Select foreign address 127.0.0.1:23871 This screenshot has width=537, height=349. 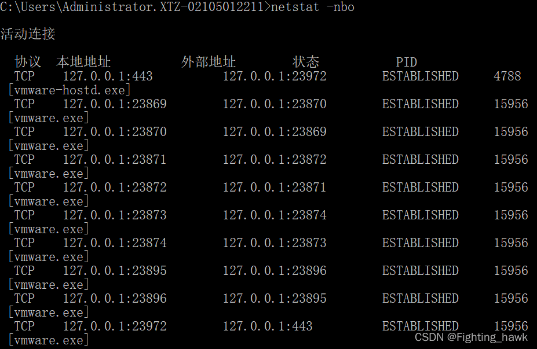(275, 187)
